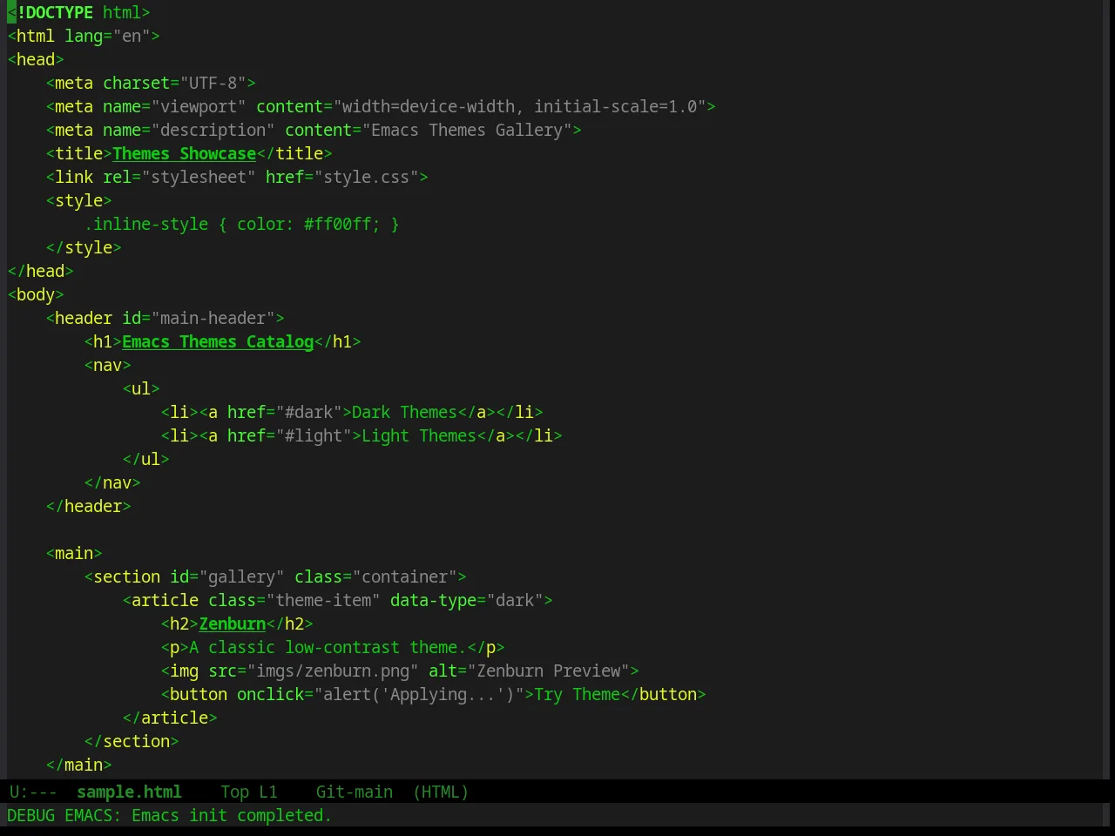
Task: Click the "stylesheet" rel value
Action: coord(199,177)
